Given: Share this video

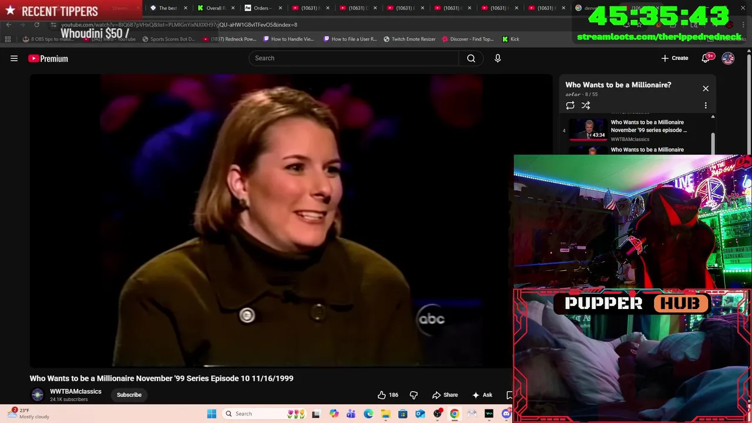Looking at the screenshot, I should point(445,395).
